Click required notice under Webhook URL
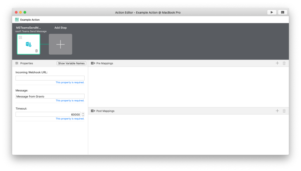The image size is (301, 171). (70, 82)
